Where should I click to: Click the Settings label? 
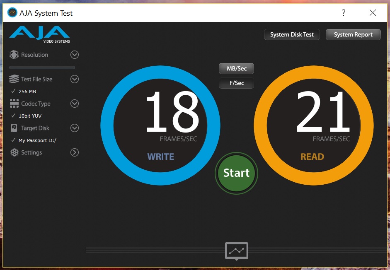point(31,152)
